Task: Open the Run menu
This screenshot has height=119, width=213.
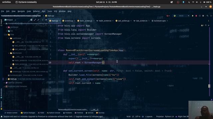Action: tap(44, 11)
